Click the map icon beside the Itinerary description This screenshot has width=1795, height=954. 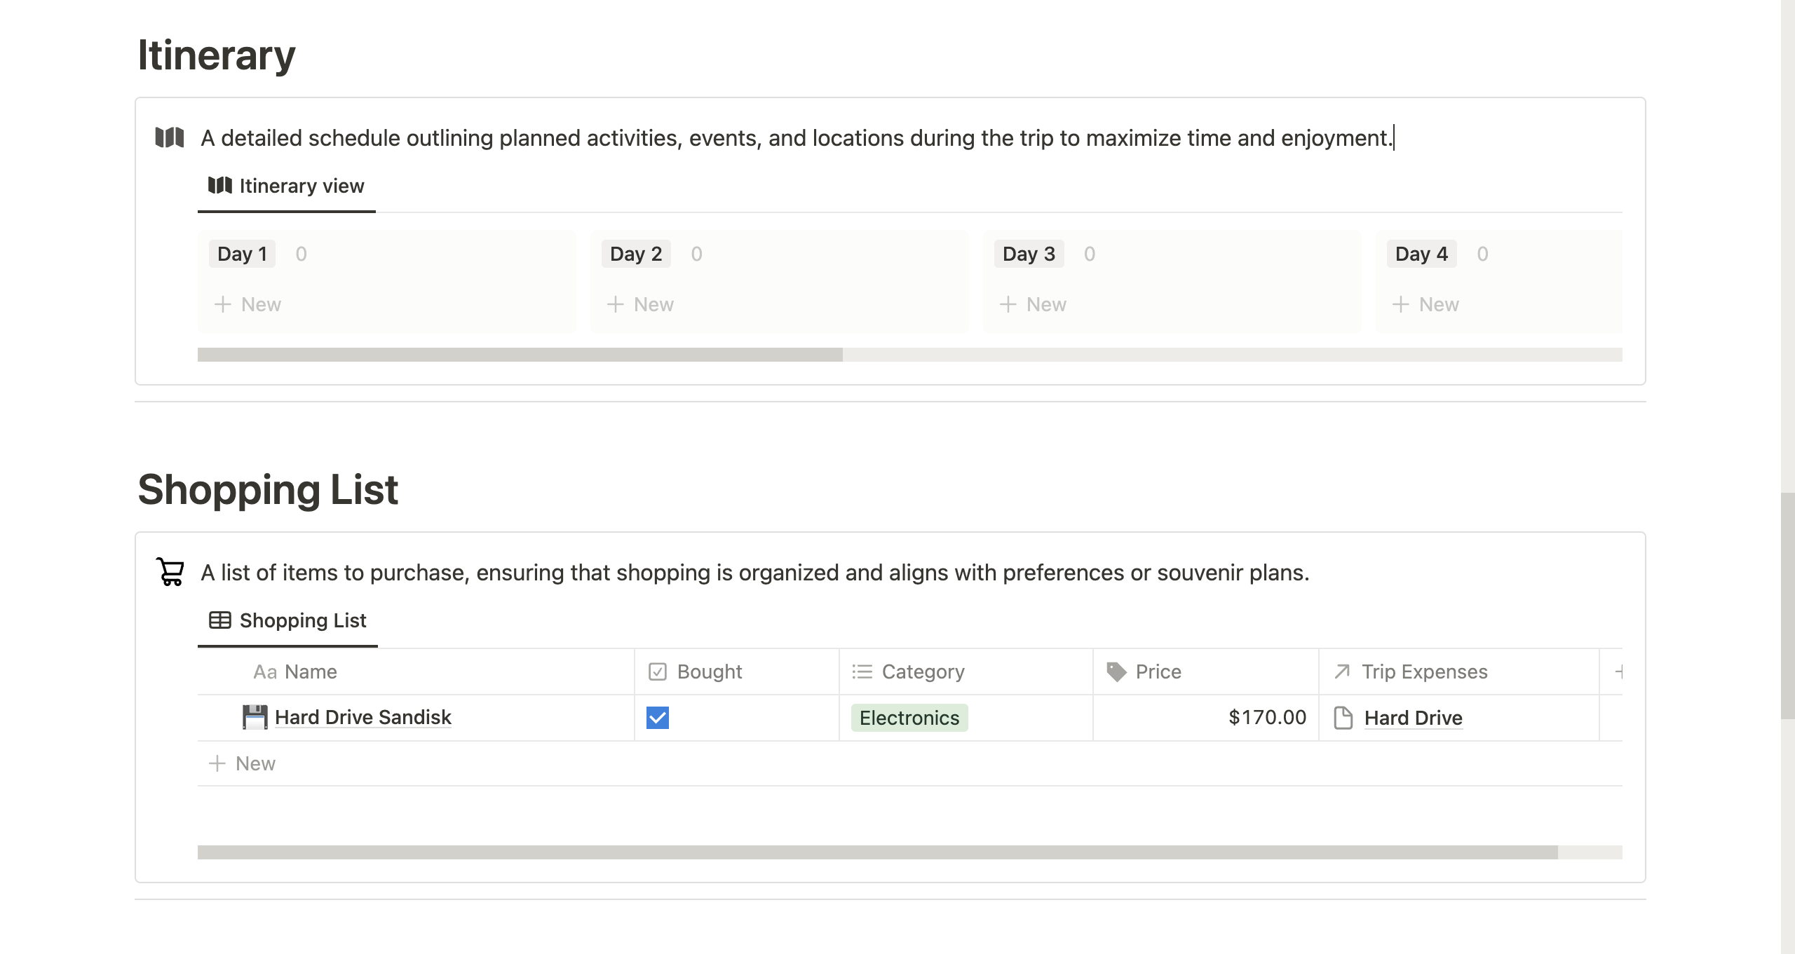click(169, 137)
